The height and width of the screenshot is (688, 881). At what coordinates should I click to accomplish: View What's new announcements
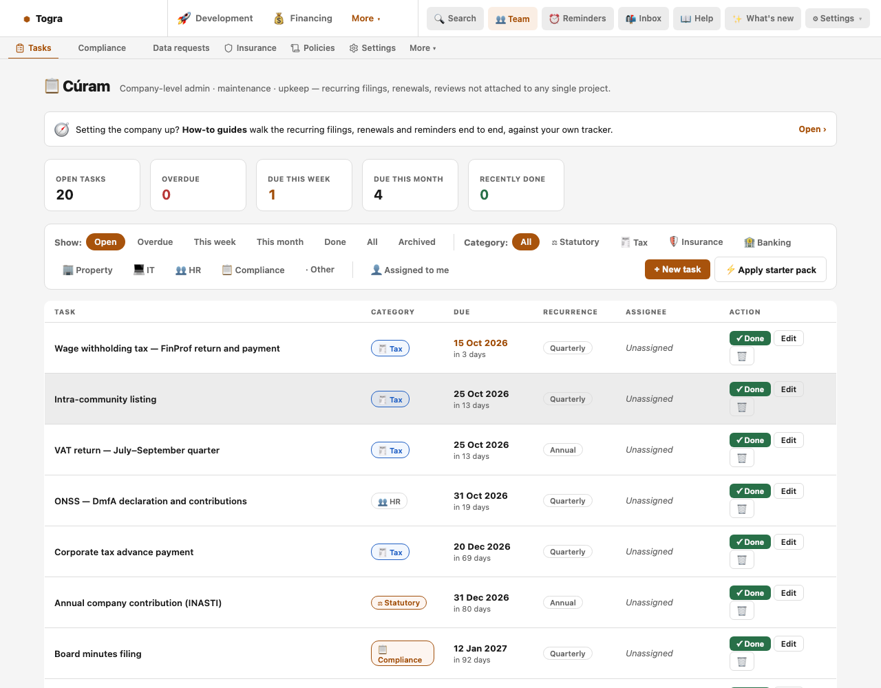click(763, 19)
